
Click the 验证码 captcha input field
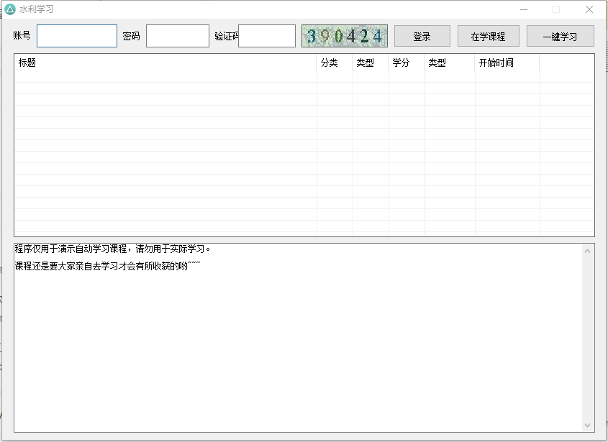pyautogui.click(x=266, y=34)
